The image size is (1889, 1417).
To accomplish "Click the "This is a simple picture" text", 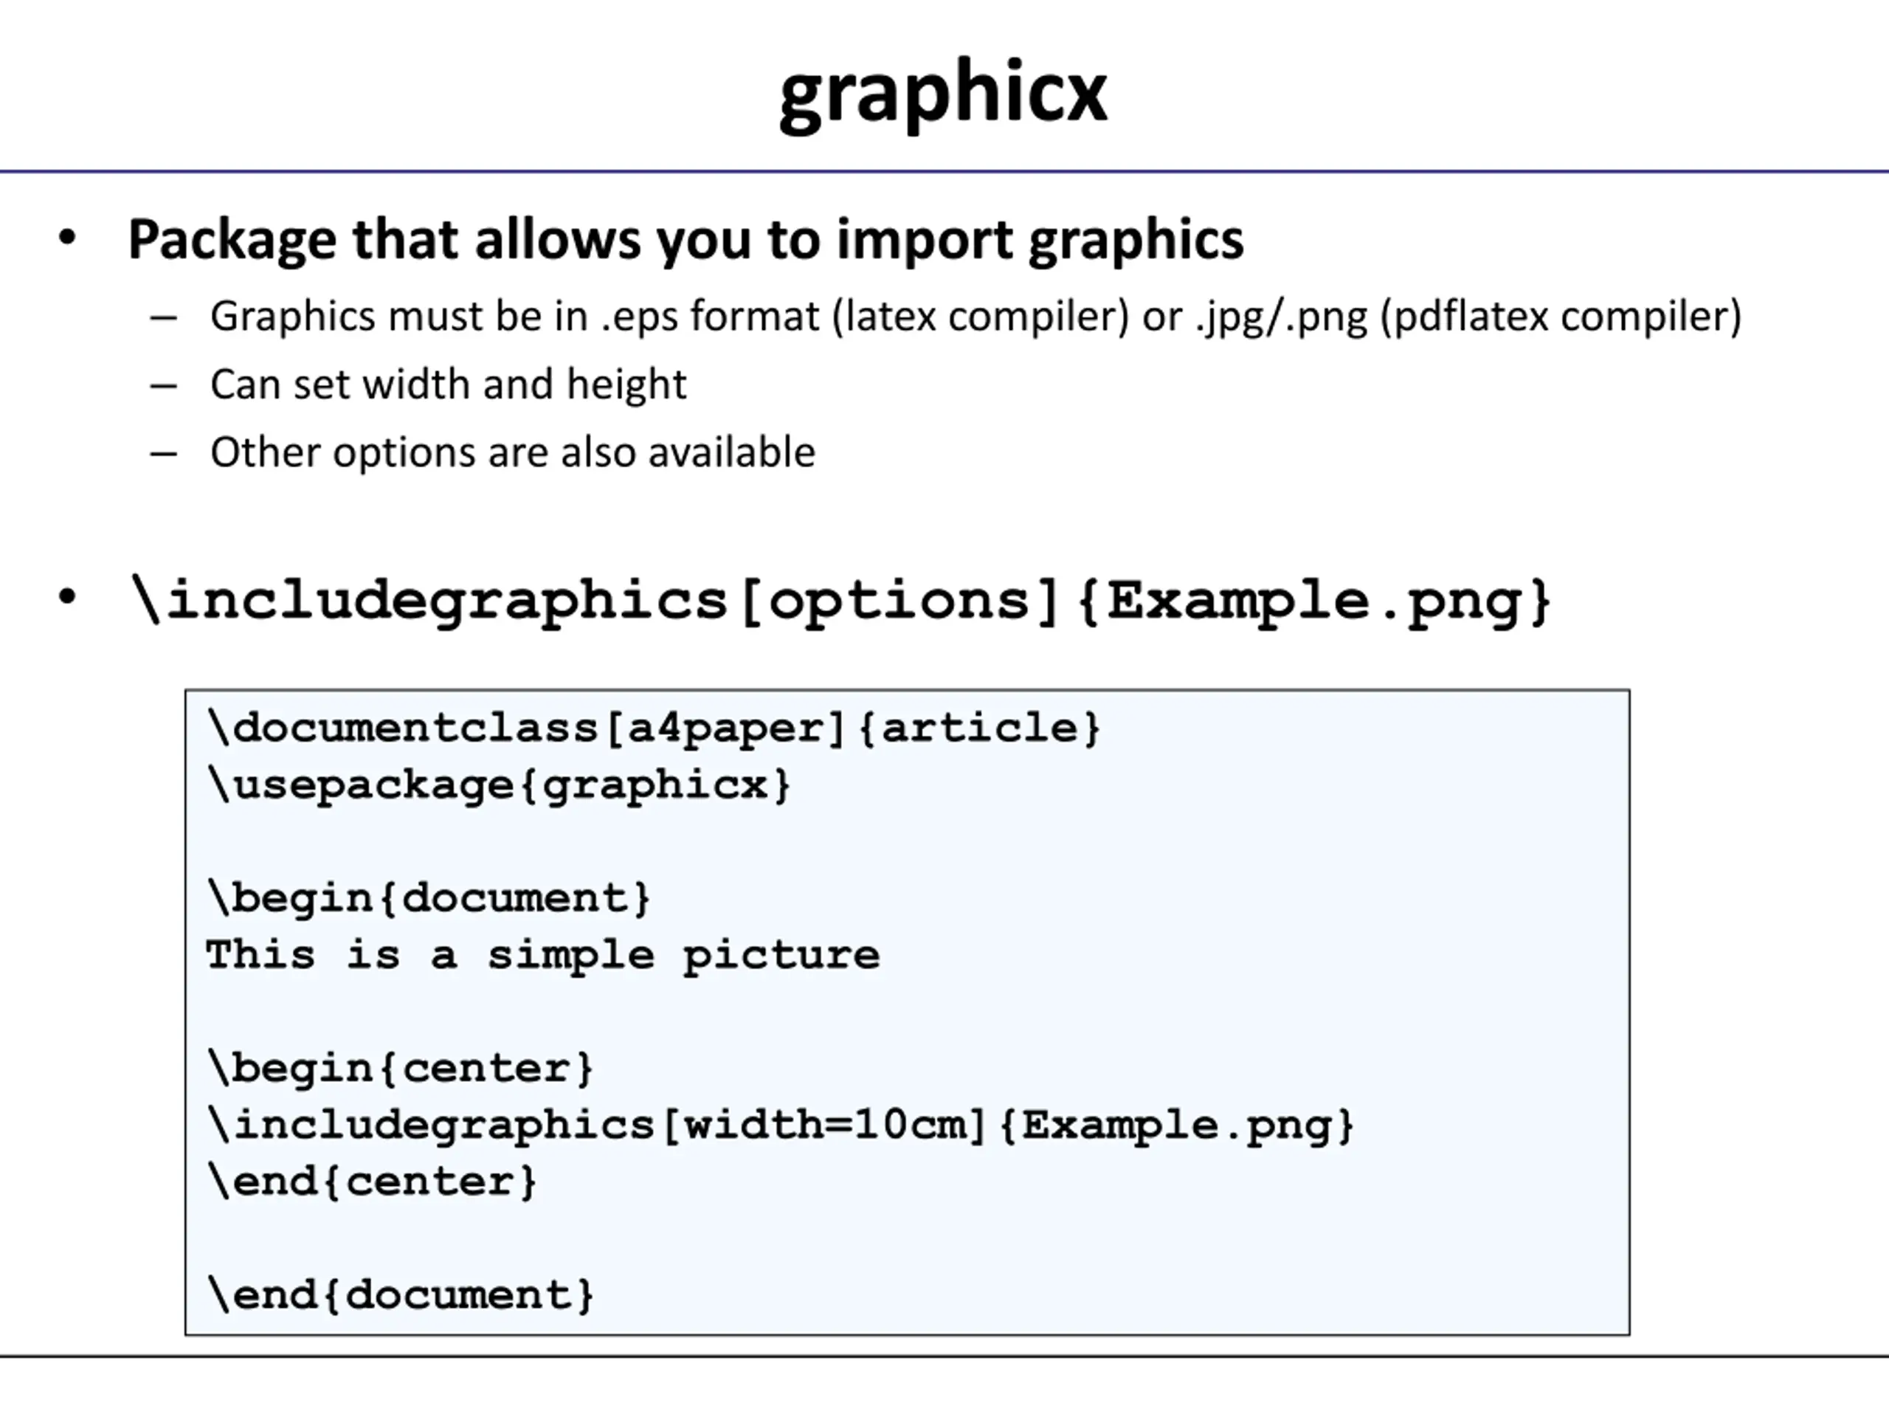I will [542, 955].
